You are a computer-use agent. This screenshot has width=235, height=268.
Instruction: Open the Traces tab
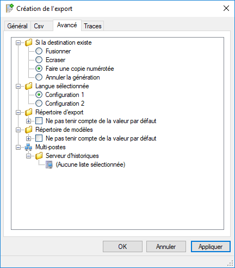coord(92,26)
